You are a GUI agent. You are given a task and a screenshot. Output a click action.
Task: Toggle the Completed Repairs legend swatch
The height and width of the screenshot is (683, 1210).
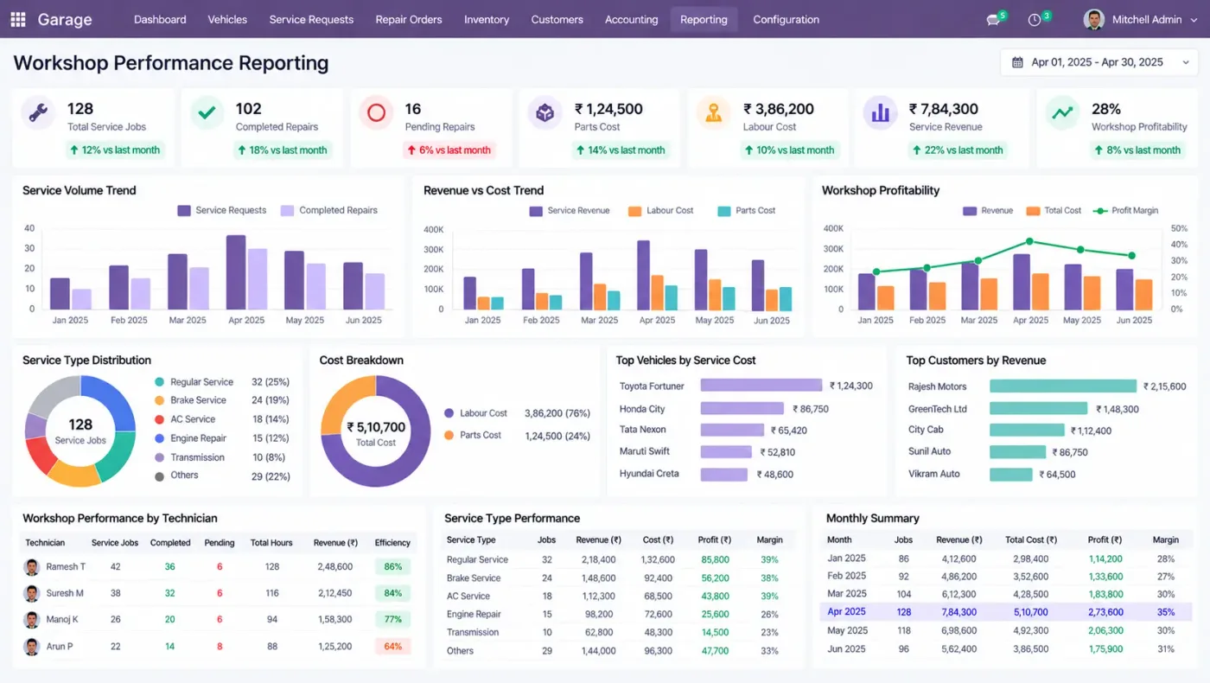(287, 210)
